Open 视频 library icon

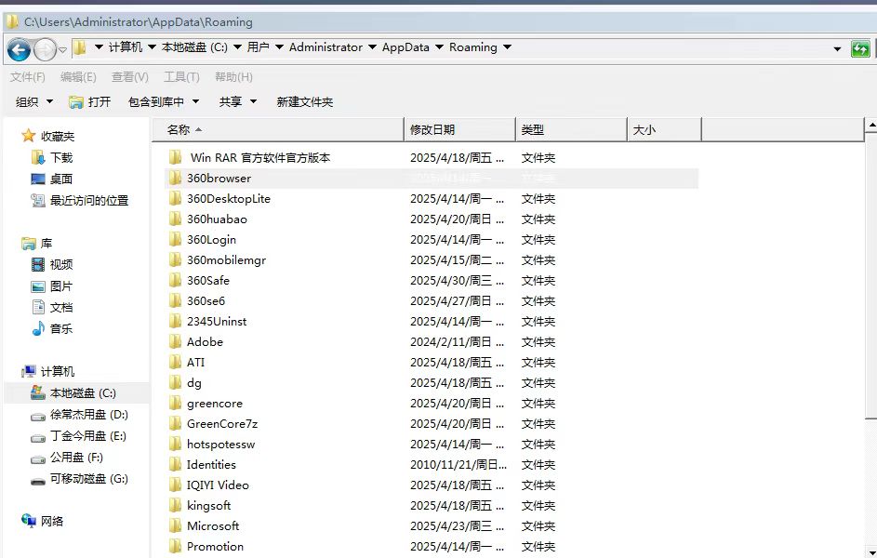click(x=37, y=264)
